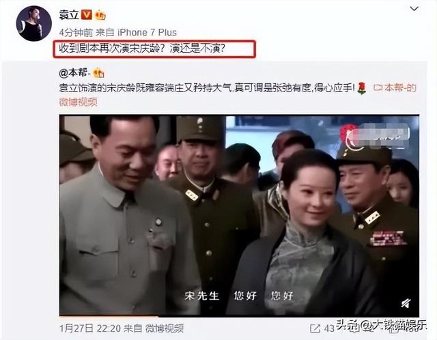437x340 pixels.
Task: Click the 4分钟前 post timestamp
Action: [x=76, y=33]
